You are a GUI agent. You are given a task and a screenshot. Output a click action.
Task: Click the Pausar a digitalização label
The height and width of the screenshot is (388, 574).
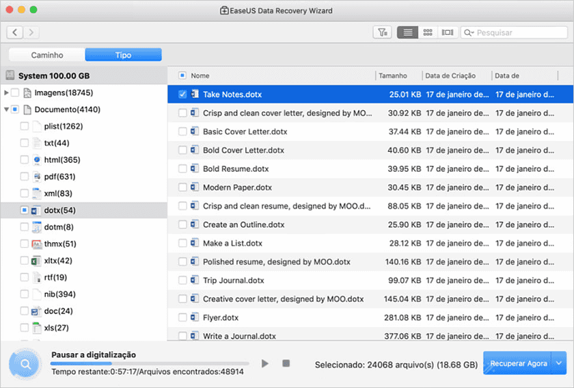point(94,354)
